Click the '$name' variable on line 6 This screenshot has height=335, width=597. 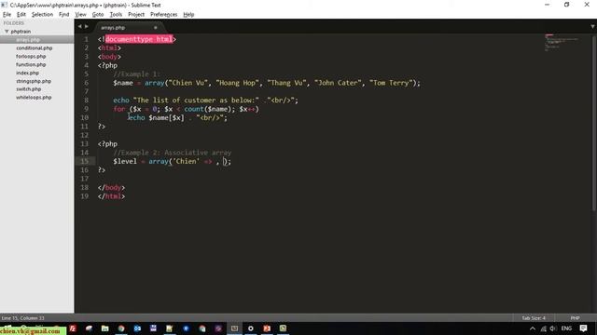123,83
